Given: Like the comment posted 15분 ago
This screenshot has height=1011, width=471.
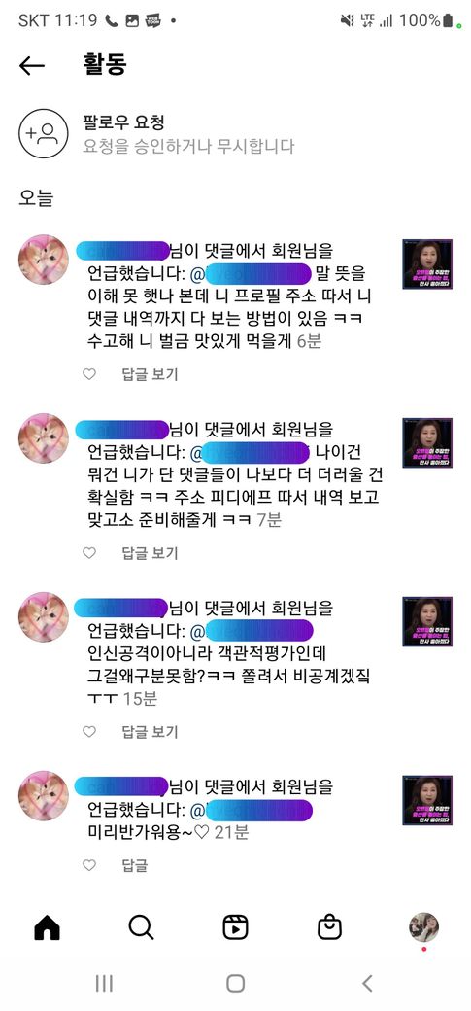Looking at the screenshot, I should click(89, 731).
